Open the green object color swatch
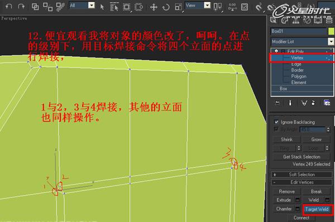The width and height of the screenshot is (335, 222). pyautogui.click(x=331, y=31)
